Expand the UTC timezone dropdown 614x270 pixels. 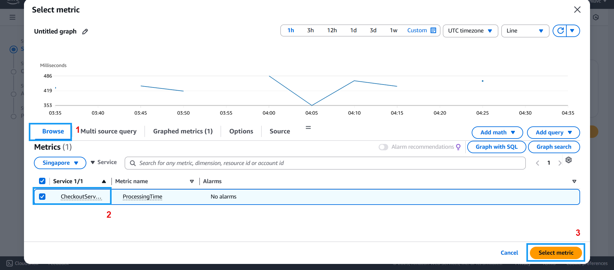(470, 31)
